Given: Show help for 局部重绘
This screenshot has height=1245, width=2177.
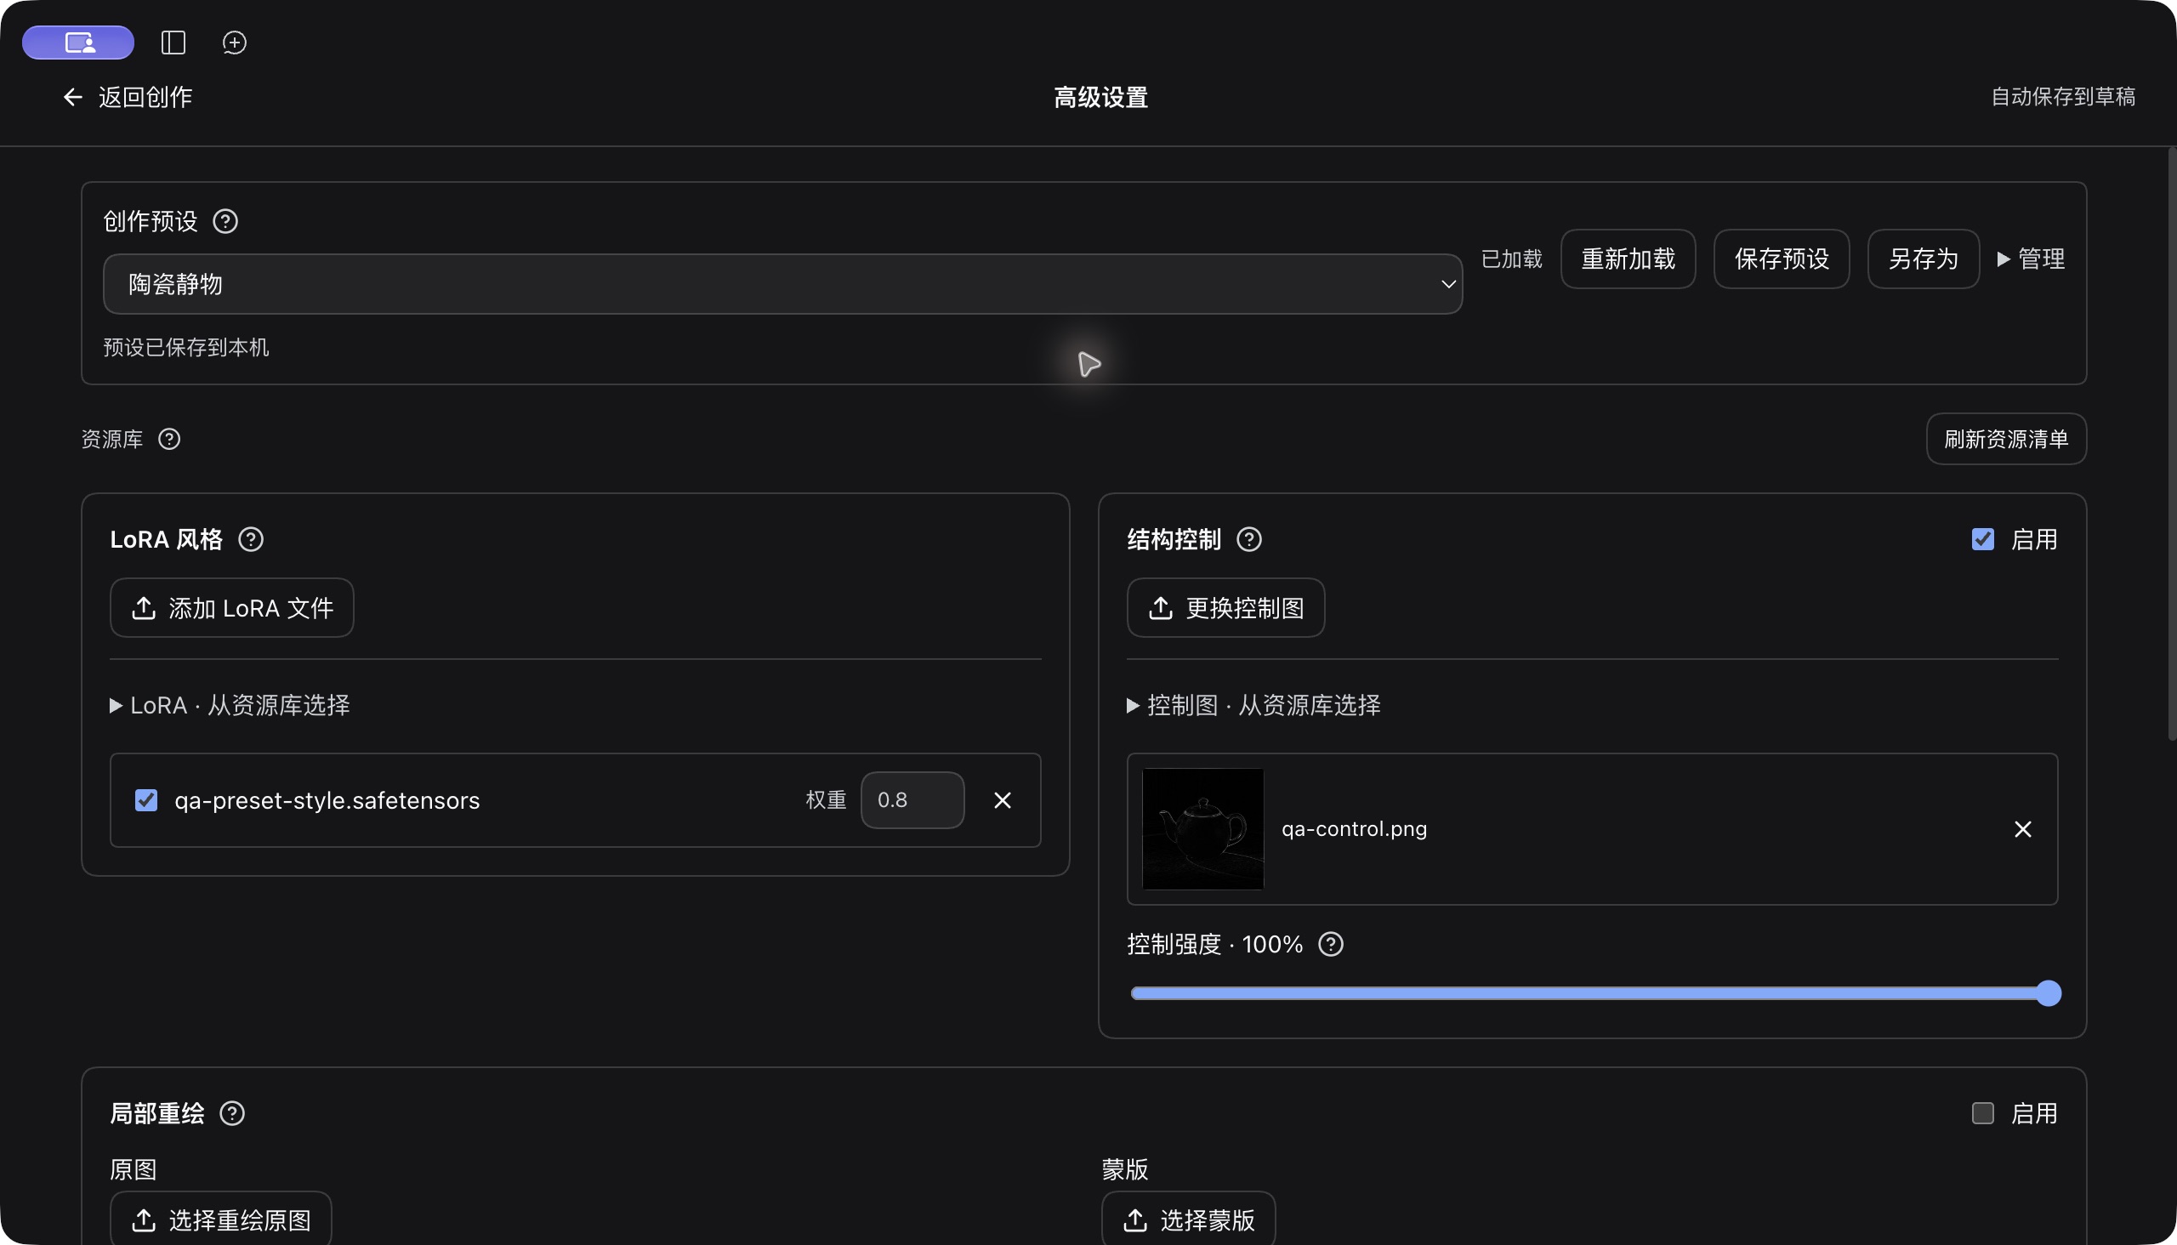Looking at the screenshot, I should point(232,1113).
